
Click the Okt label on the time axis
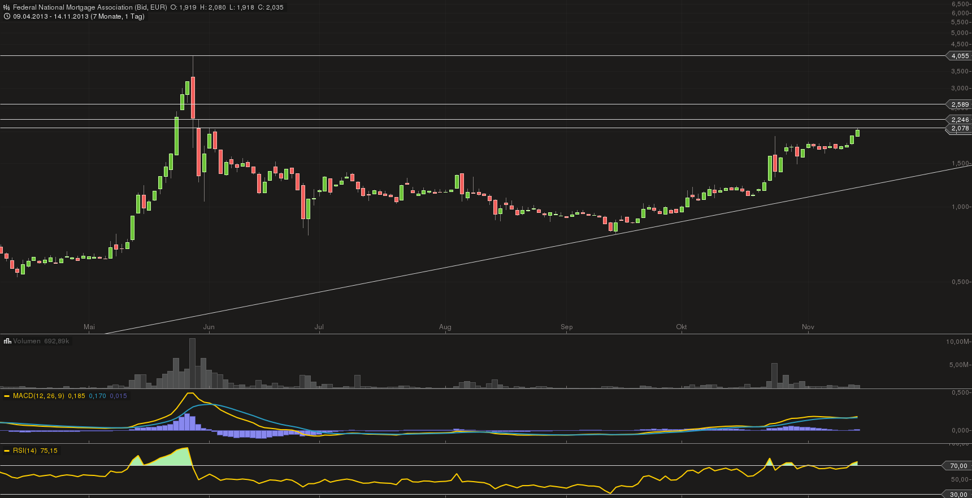682,327
